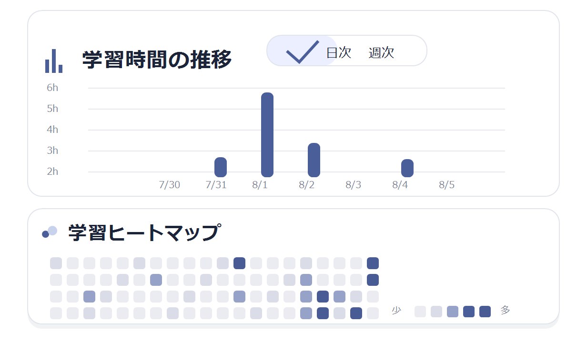Click the bar chart icon beside 学習時間の推移

(54, 61)
